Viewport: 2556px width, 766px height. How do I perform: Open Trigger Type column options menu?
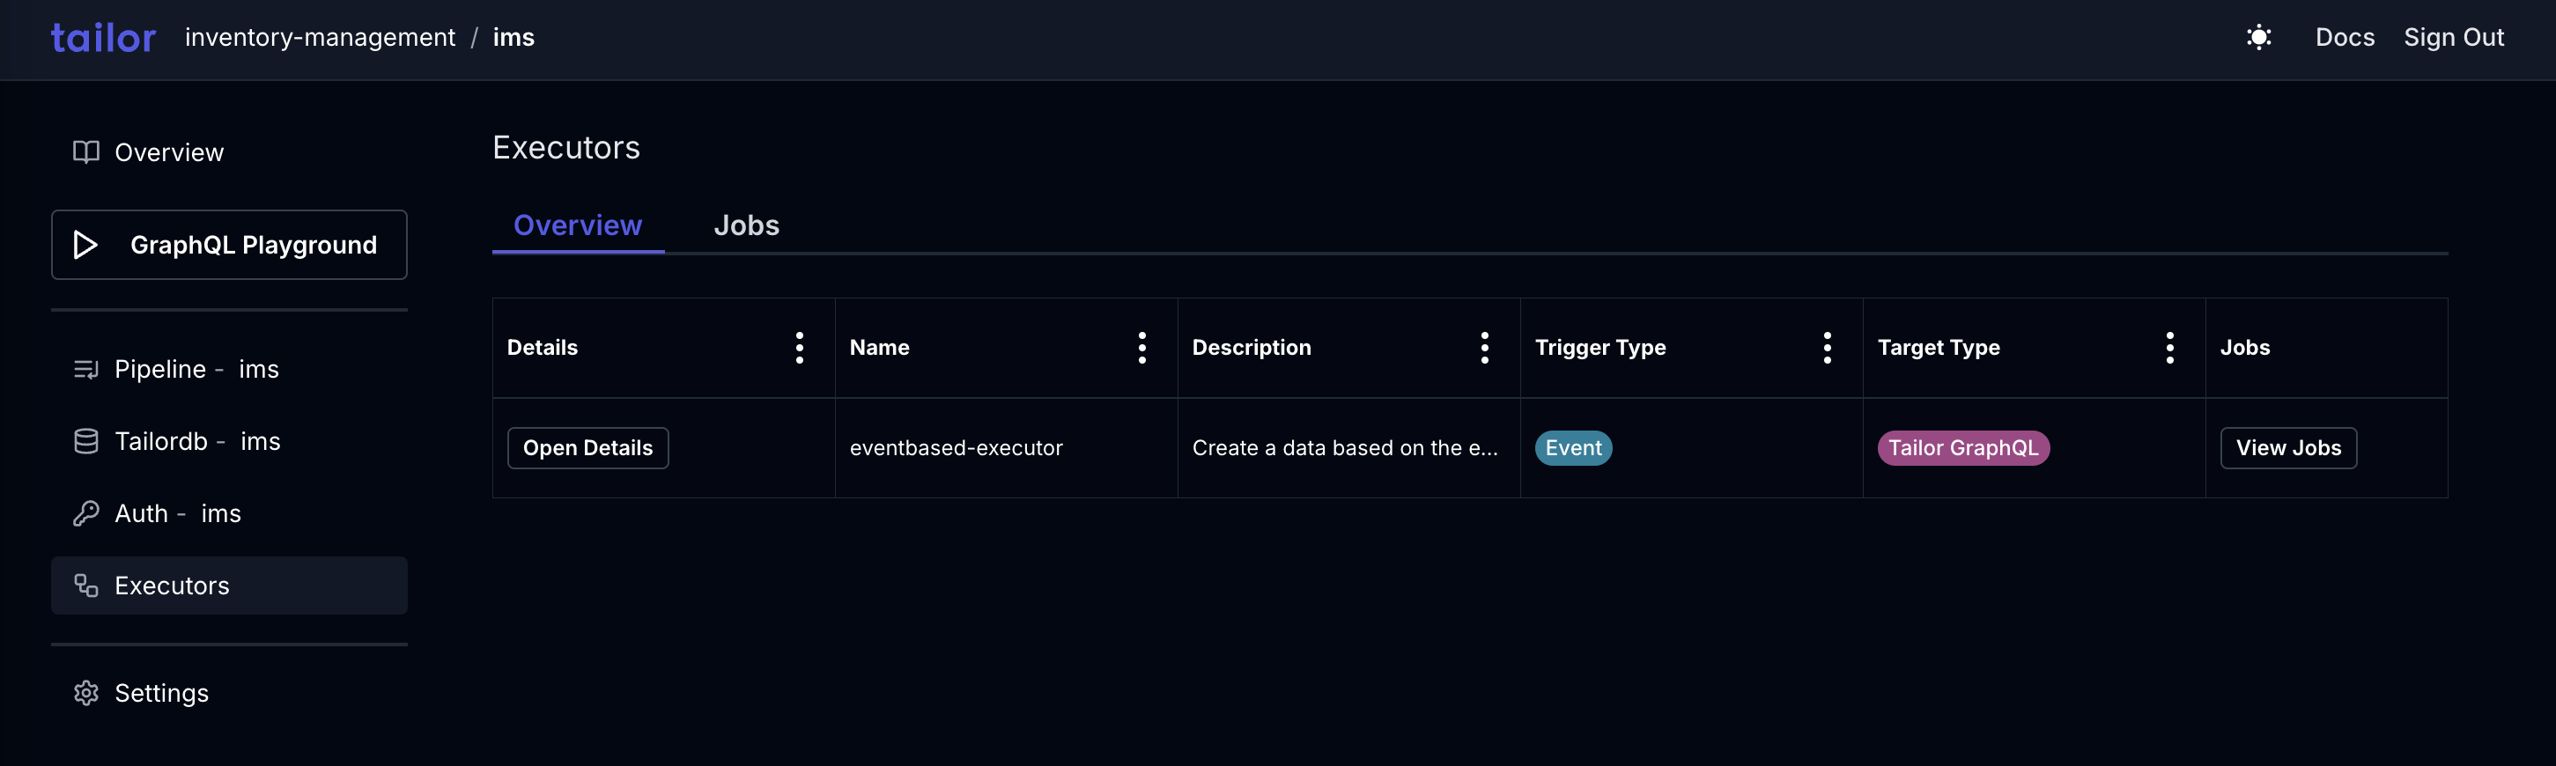coord(1827,349)
